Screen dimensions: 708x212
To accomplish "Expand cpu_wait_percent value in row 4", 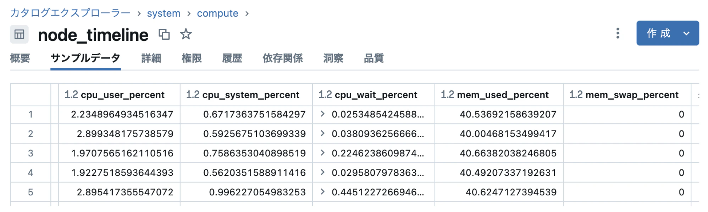I will pos(322,172).
